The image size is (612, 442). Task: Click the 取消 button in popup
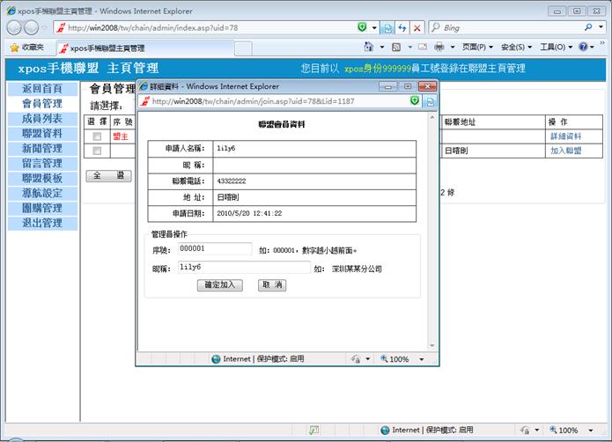271,285
